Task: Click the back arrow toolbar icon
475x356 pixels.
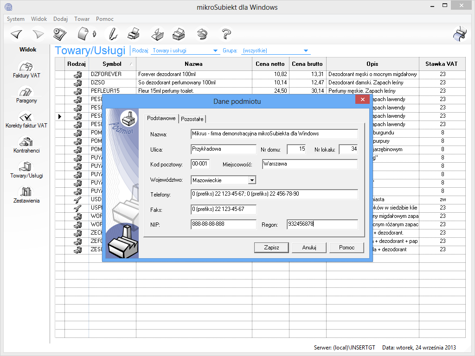Action: 17,34
